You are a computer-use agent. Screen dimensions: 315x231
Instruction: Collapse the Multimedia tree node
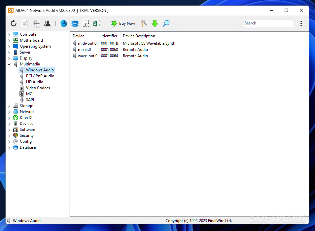(9, 64)
